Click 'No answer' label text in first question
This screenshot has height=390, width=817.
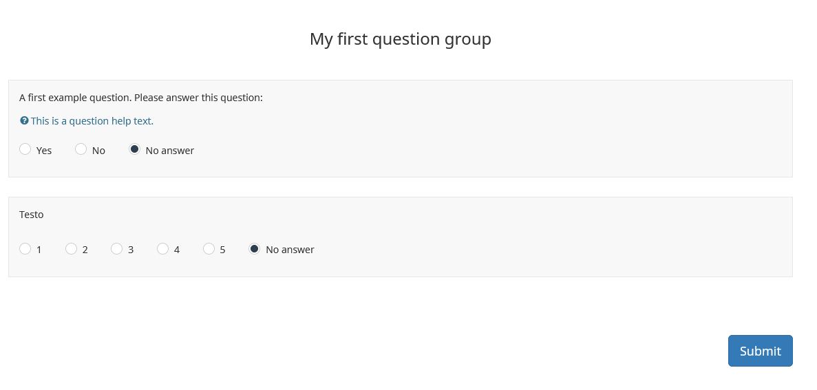(170, 151)
